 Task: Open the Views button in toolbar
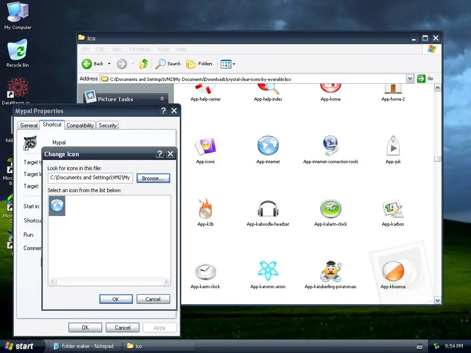point(225,64)
